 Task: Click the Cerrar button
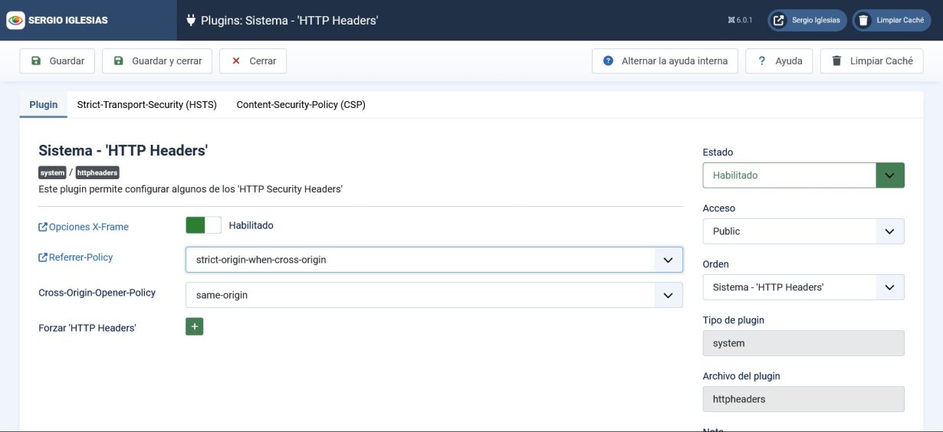pos(253,61)
